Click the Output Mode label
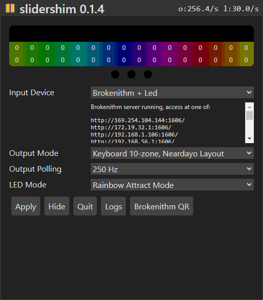263x300 pixels. pos(34,153)
